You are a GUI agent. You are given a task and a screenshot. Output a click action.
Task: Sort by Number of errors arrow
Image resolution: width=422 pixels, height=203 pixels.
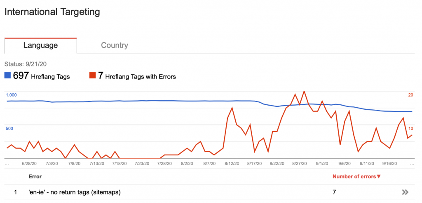(379, 177)
